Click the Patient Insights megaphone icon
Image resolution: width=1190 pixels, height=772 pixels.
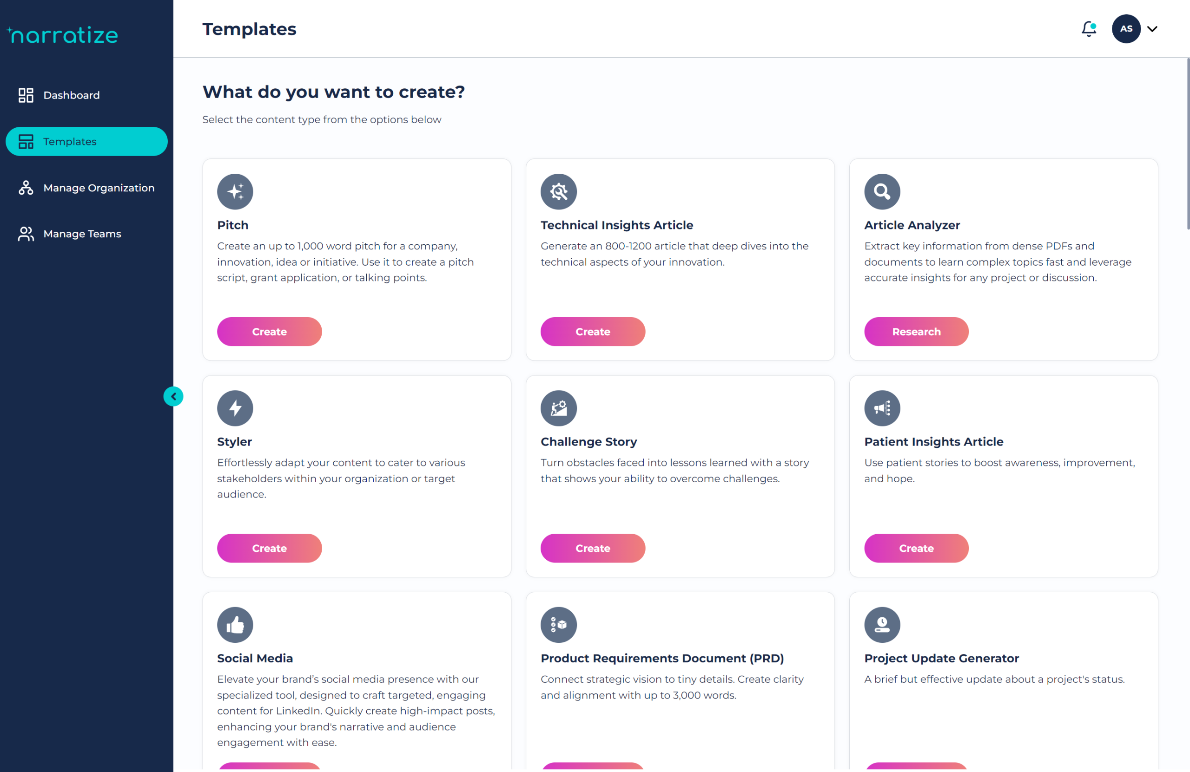click(x=881, y=408)
